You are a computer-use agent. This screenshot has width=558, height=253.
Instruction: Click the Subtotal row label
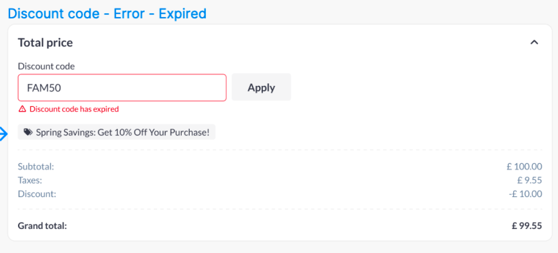pyautogui.click(x=36, y=167)
